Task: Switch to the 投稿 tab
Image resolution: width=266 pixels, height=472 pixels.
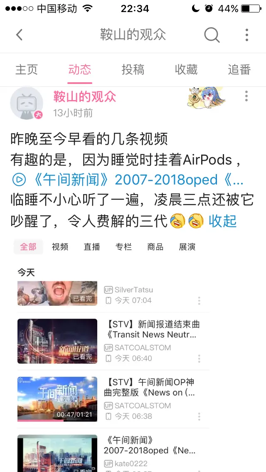Action: 133,70
